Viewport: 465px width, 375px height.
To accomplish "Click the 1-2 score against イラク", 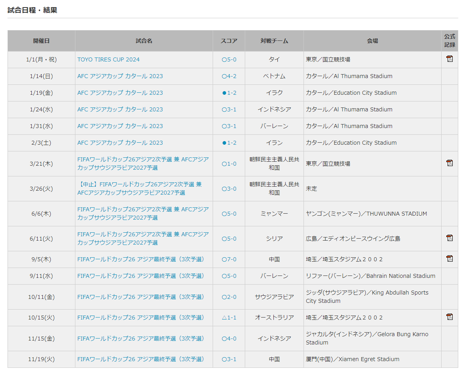I will point(229,93).
